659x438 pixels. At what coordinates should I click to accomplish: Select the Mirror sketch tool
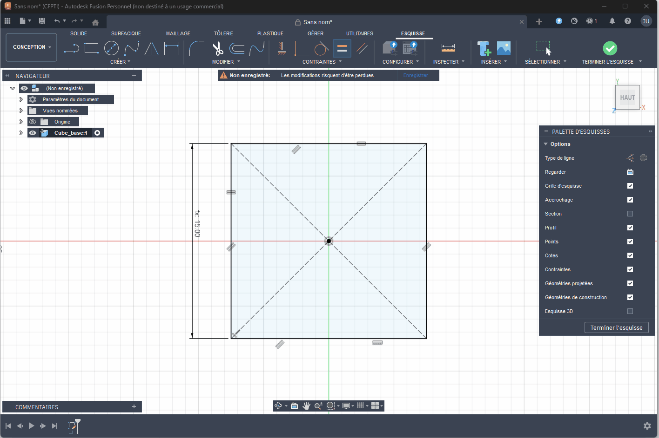[x=151, y=48]
